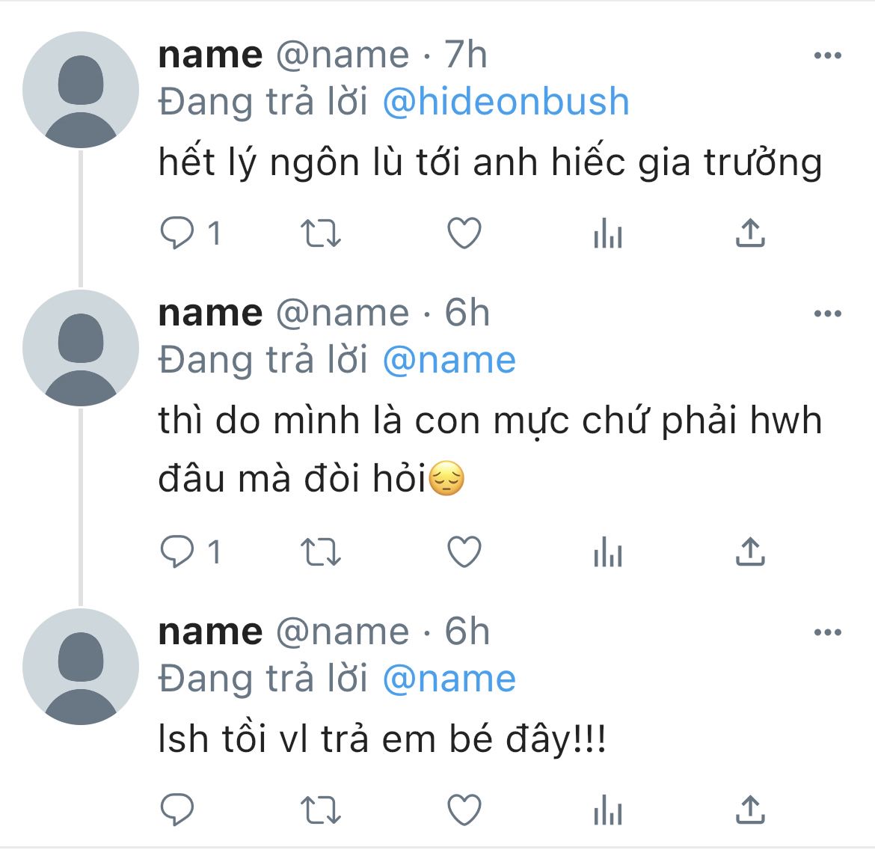Share the first tweet from 7h ago

750,233
